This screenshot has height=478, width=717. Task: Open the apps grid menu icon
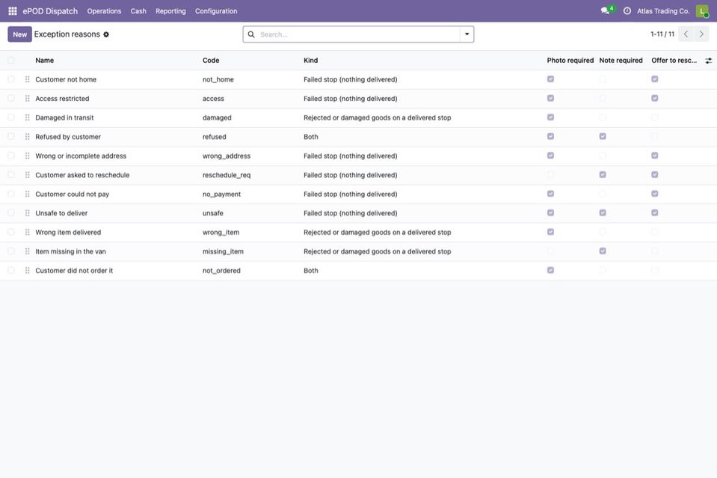coord(13,11)
